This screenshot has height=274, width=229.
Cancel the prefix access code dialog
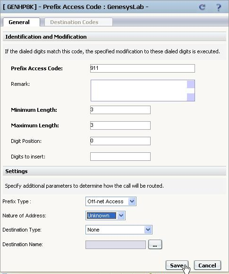click(x=207, y=266)
